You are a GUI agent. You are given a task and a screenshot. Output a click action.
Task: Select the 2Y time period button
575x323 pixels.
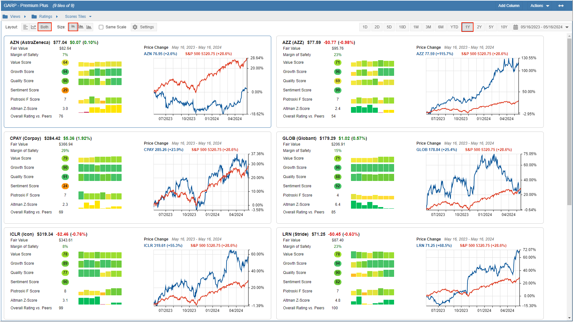pyautogui.click(x=479, y=27)
